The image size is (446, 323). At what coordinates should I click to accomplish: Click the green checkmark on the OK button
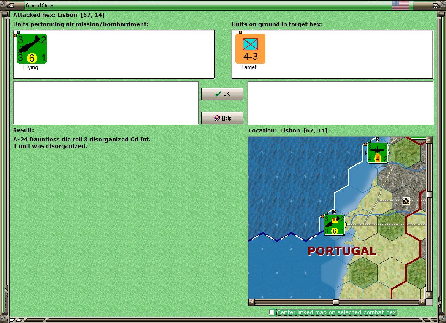217,94
